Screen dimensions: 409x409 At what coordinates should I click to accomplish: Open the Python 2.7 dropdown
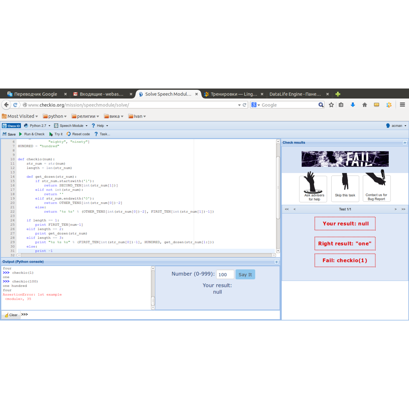click(37, 126)
